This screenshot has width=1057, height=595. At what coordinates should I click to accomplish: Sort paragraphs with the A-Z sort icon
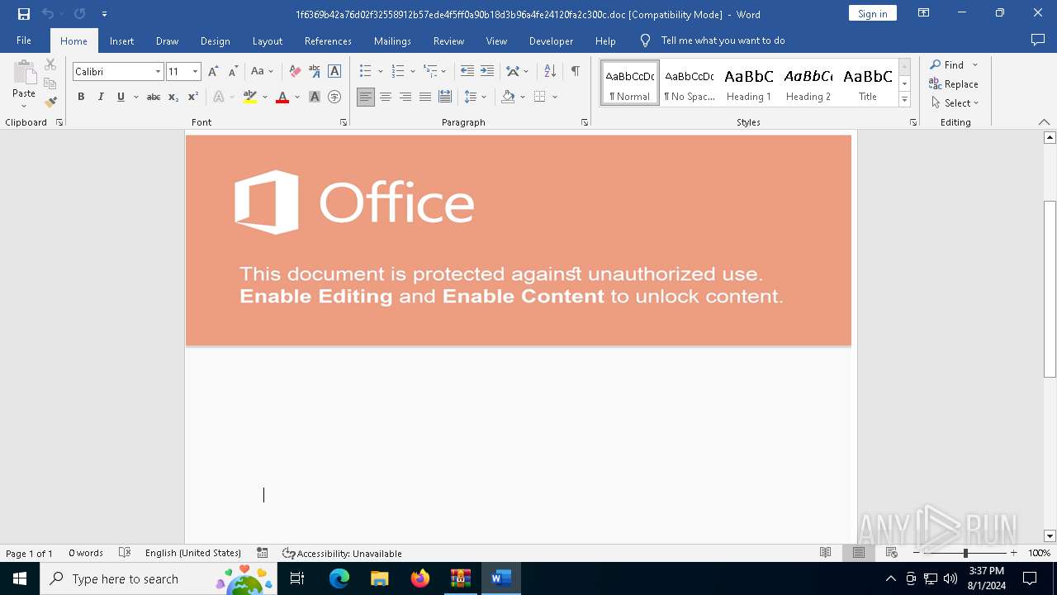pos(550,72)
